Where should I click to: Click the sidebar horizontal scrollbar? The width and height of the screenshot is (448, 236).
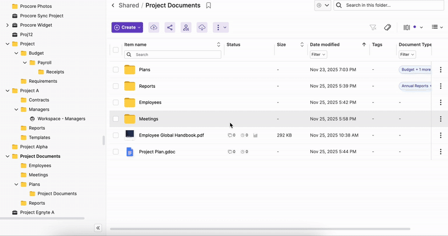tap(43, 218)
